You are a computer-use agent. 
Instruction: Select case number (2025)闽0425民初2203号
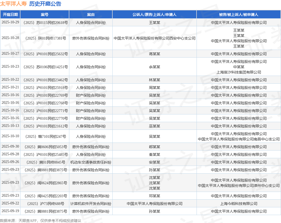pos(46,196)
